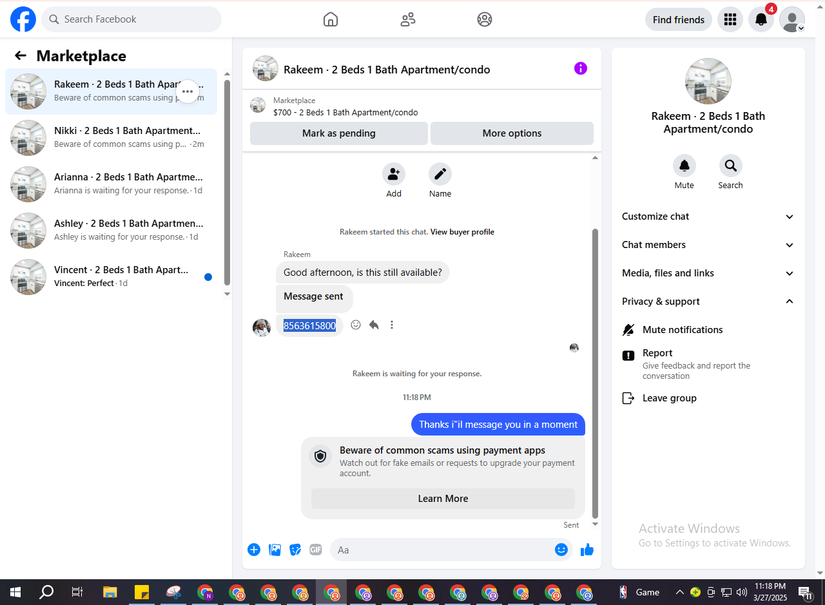
Task: Open the notifications bell
Action: pos(761,19)
